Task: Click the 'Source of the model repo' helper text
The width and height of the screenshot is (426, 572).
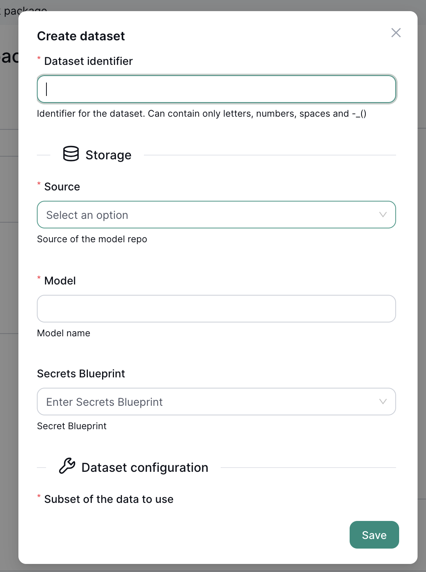Action: click(92, 239)
